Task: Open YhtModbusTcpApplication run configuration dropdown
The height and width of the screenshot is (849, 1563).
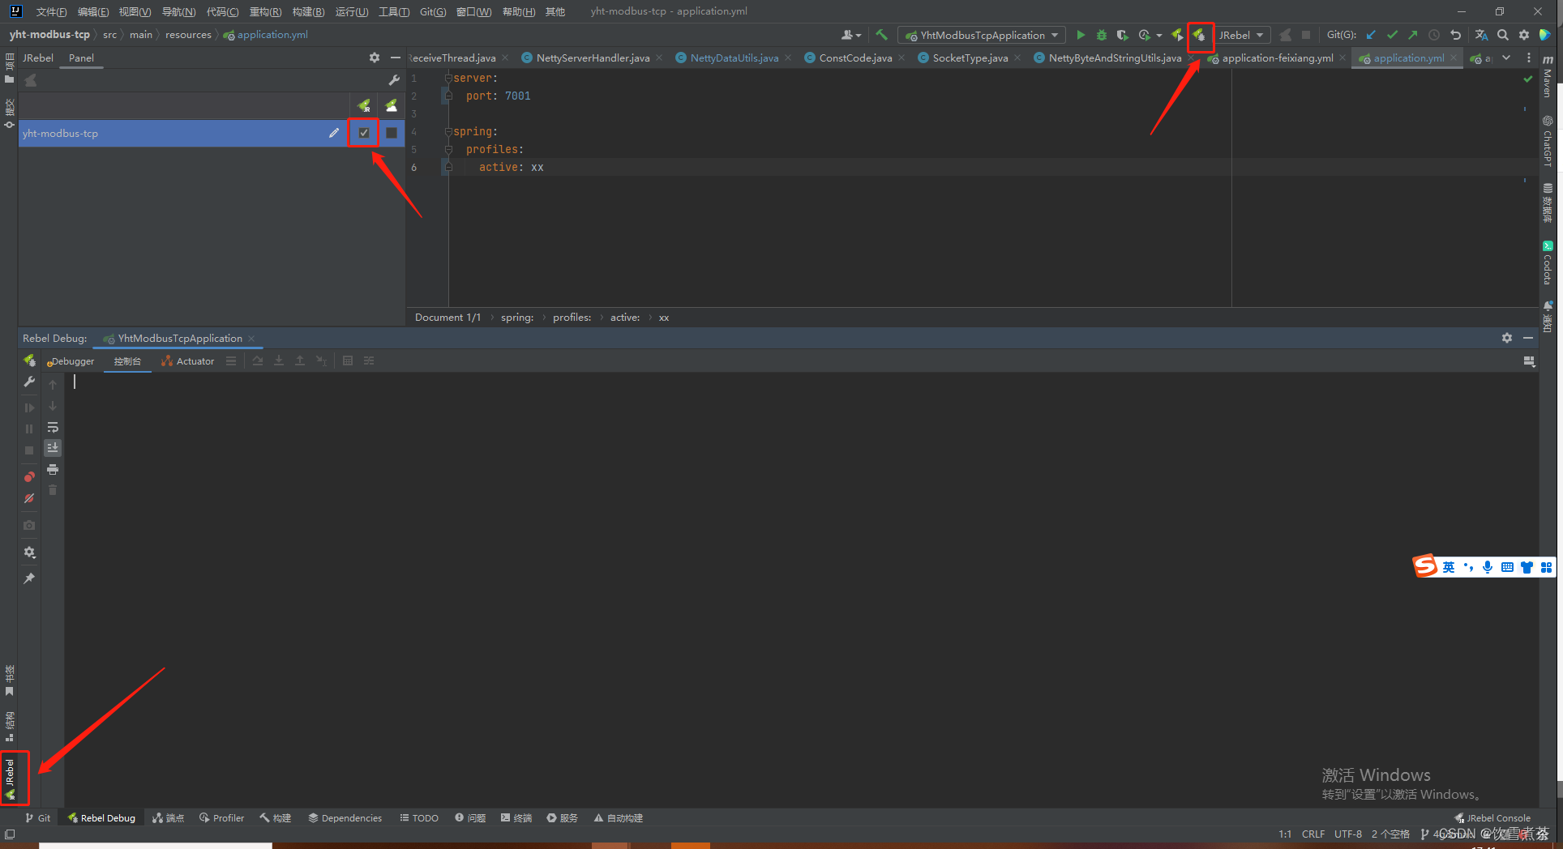Action: point(982,35)
